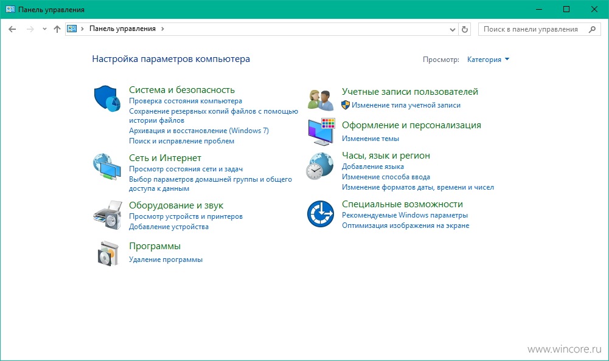609x361 pixels.
Task: Click the Appearance and Personalization monitor icon
Action: pyautogui.click(x=321, y=132)
